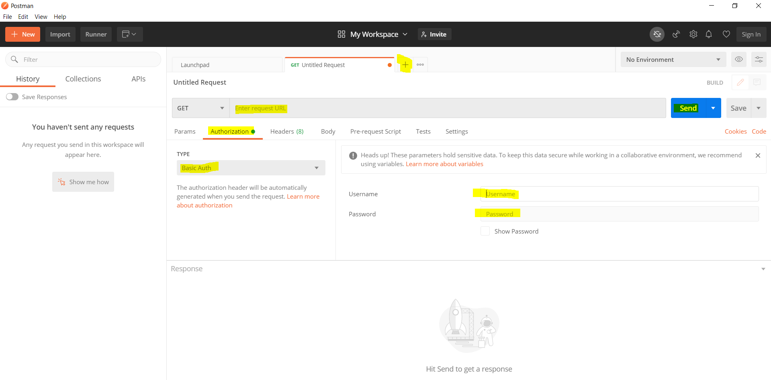Open the Edit menu

pos(23,16)
